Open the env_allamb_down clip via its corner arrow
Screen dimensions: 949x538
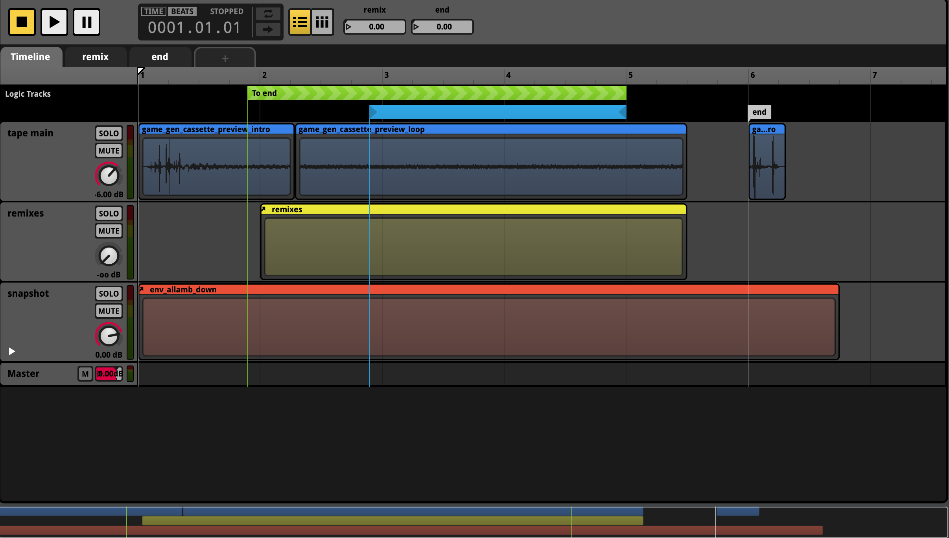[142, 289]
